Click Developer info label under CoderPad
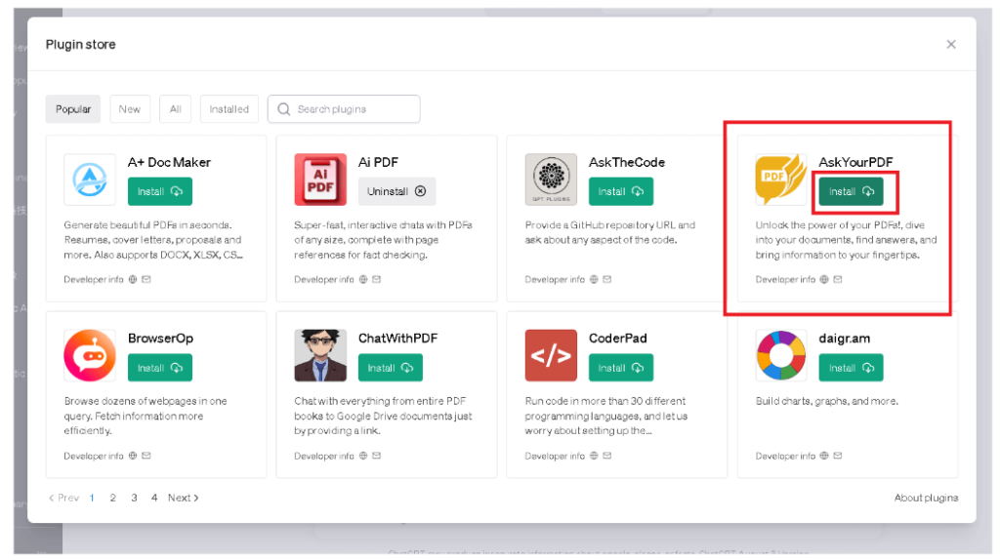The image size is (1000, 560). [555, 456]
